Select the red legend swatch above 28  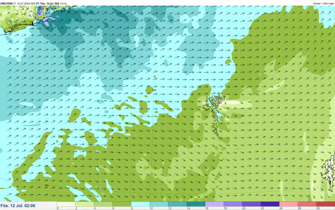click(x=326, y=204)
